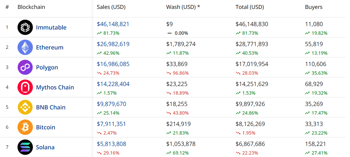350x157 pixels.
Task: Click the orange Bitcoin logo icon
Action: tap(25, 127)
